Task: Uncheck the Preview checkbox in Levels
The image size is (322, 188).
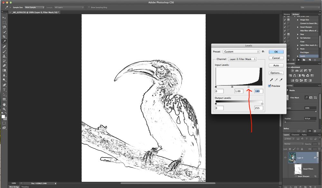Action: (x=270, y=86)
